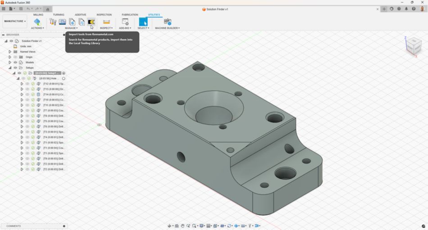Click the Measure icon under Inspect
428x230 pixels.
click(106, 22)
